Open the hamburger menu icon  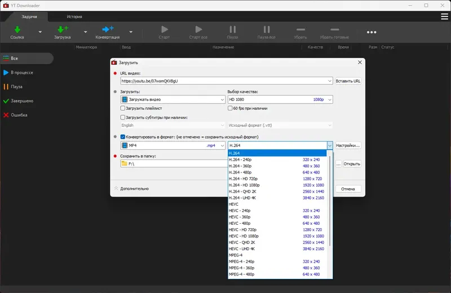[444, 17]
